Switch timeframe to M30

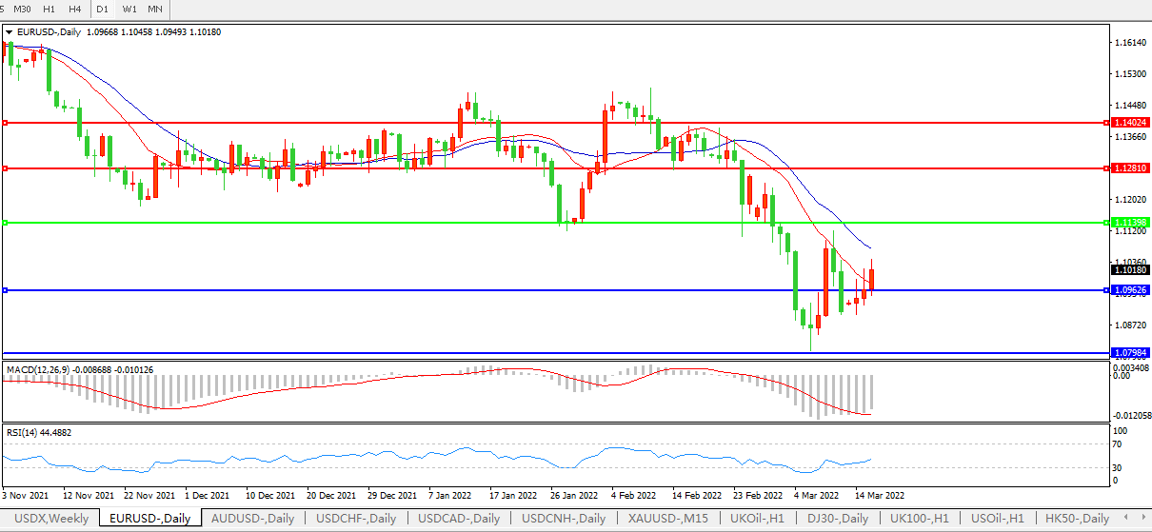(x=21, y=9)
